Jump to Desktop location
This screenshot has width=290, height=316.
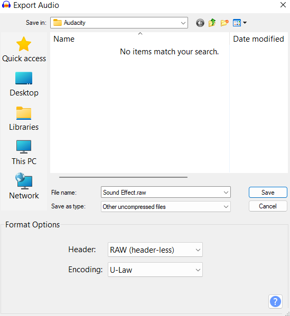pos(24,84)
